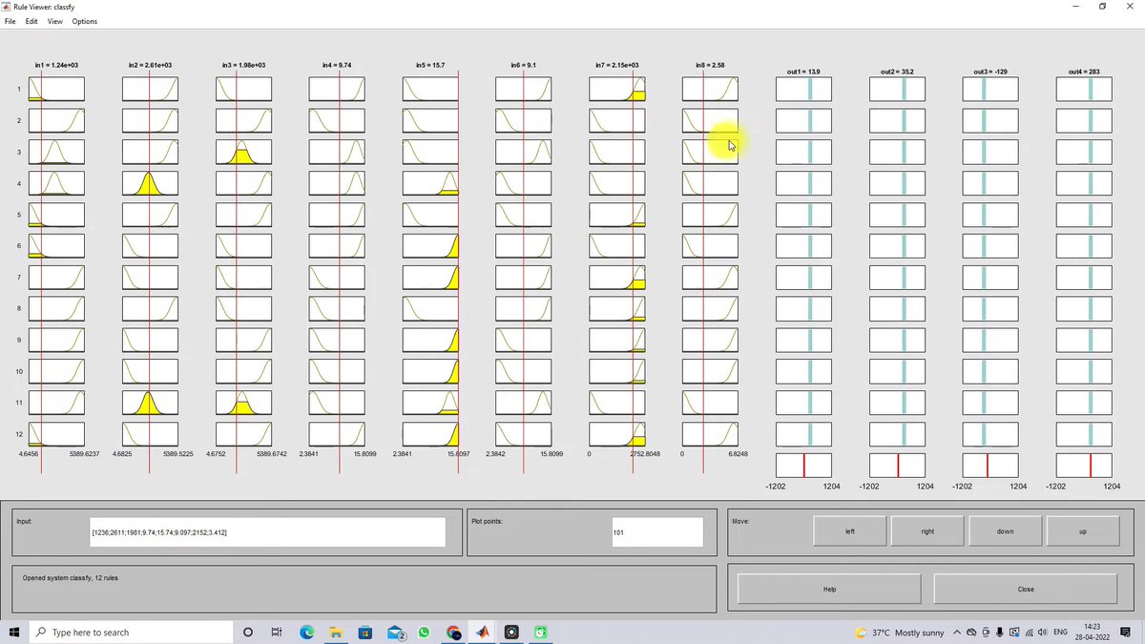Open the dark screen recorder taskbar icon
The height and width of the screenshot is (644, 1145).
511,633
